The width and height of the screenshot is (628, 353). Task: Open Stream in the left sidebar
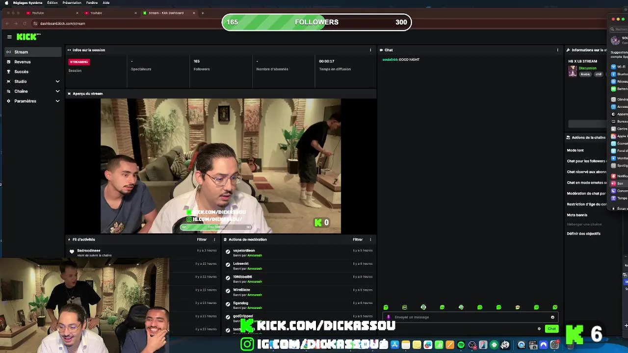(33, 52)
